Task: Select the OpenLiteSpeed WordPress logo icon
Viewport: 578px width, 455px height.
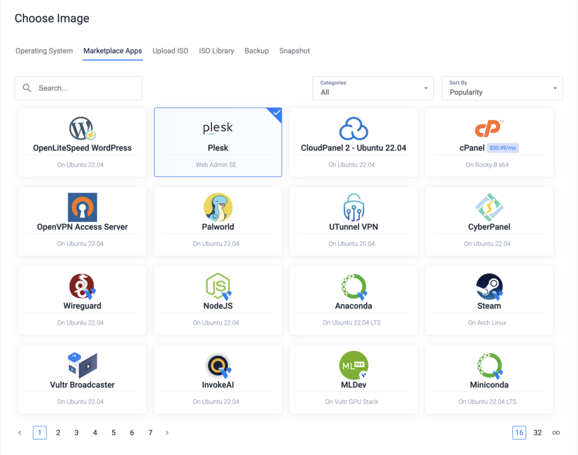Action: click(x=82, y=129)
